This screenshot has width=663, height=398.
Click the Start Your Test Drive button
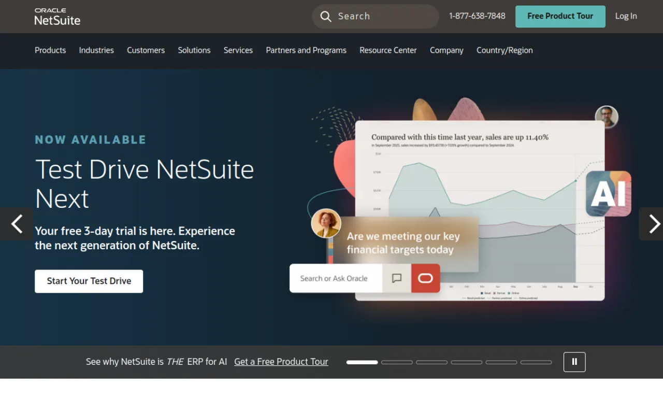(89, 281)
